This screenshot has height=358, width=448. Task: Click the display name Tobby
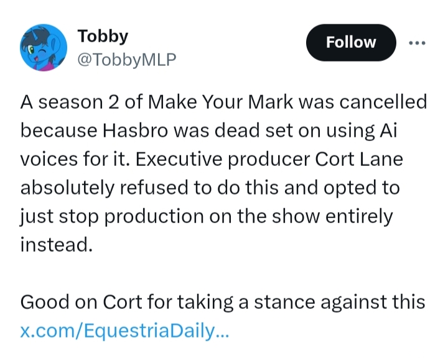[x=103, y=36]
